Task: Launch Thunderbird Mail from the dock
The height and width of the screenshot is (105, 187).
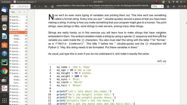Action: pos(4,10)
